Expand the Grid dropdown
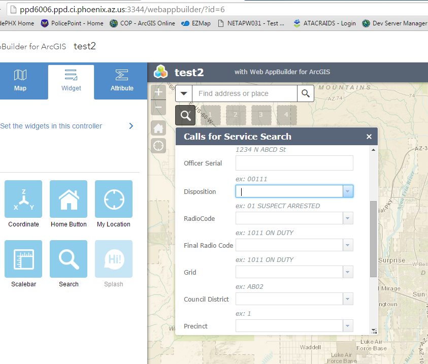Screen dimensions: 428x364 coord(348,272)
